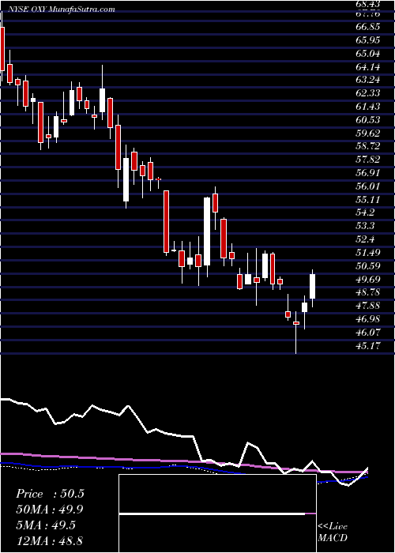Screen dimensions: 395x553
Task: Click the 66.85 price axis label
Action: point(368,27)
